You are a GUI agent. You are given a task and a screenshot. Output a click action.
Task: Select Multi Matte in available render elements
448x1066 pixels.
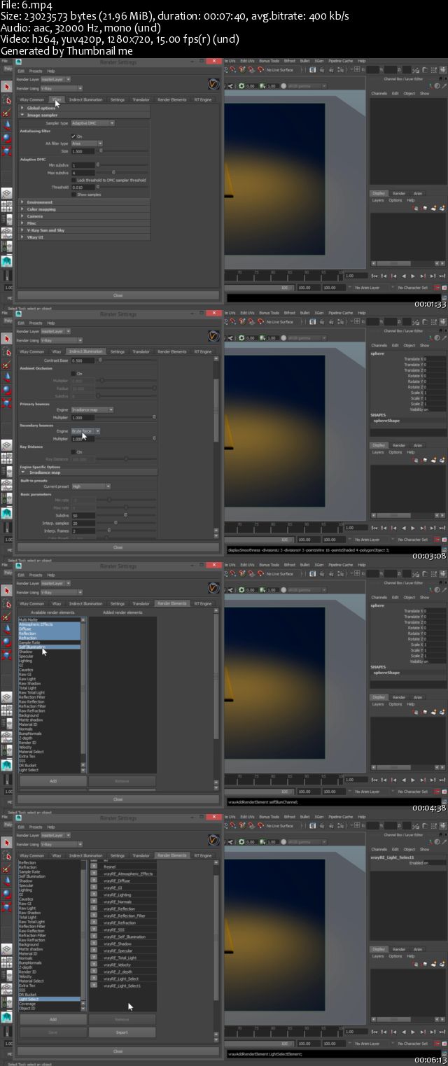click(x=49, y=620)
